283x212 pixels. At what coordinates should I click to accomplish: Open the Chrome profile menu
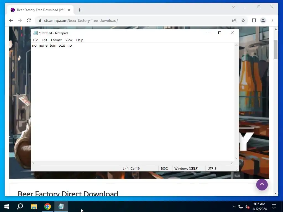[x=263, y=20]
